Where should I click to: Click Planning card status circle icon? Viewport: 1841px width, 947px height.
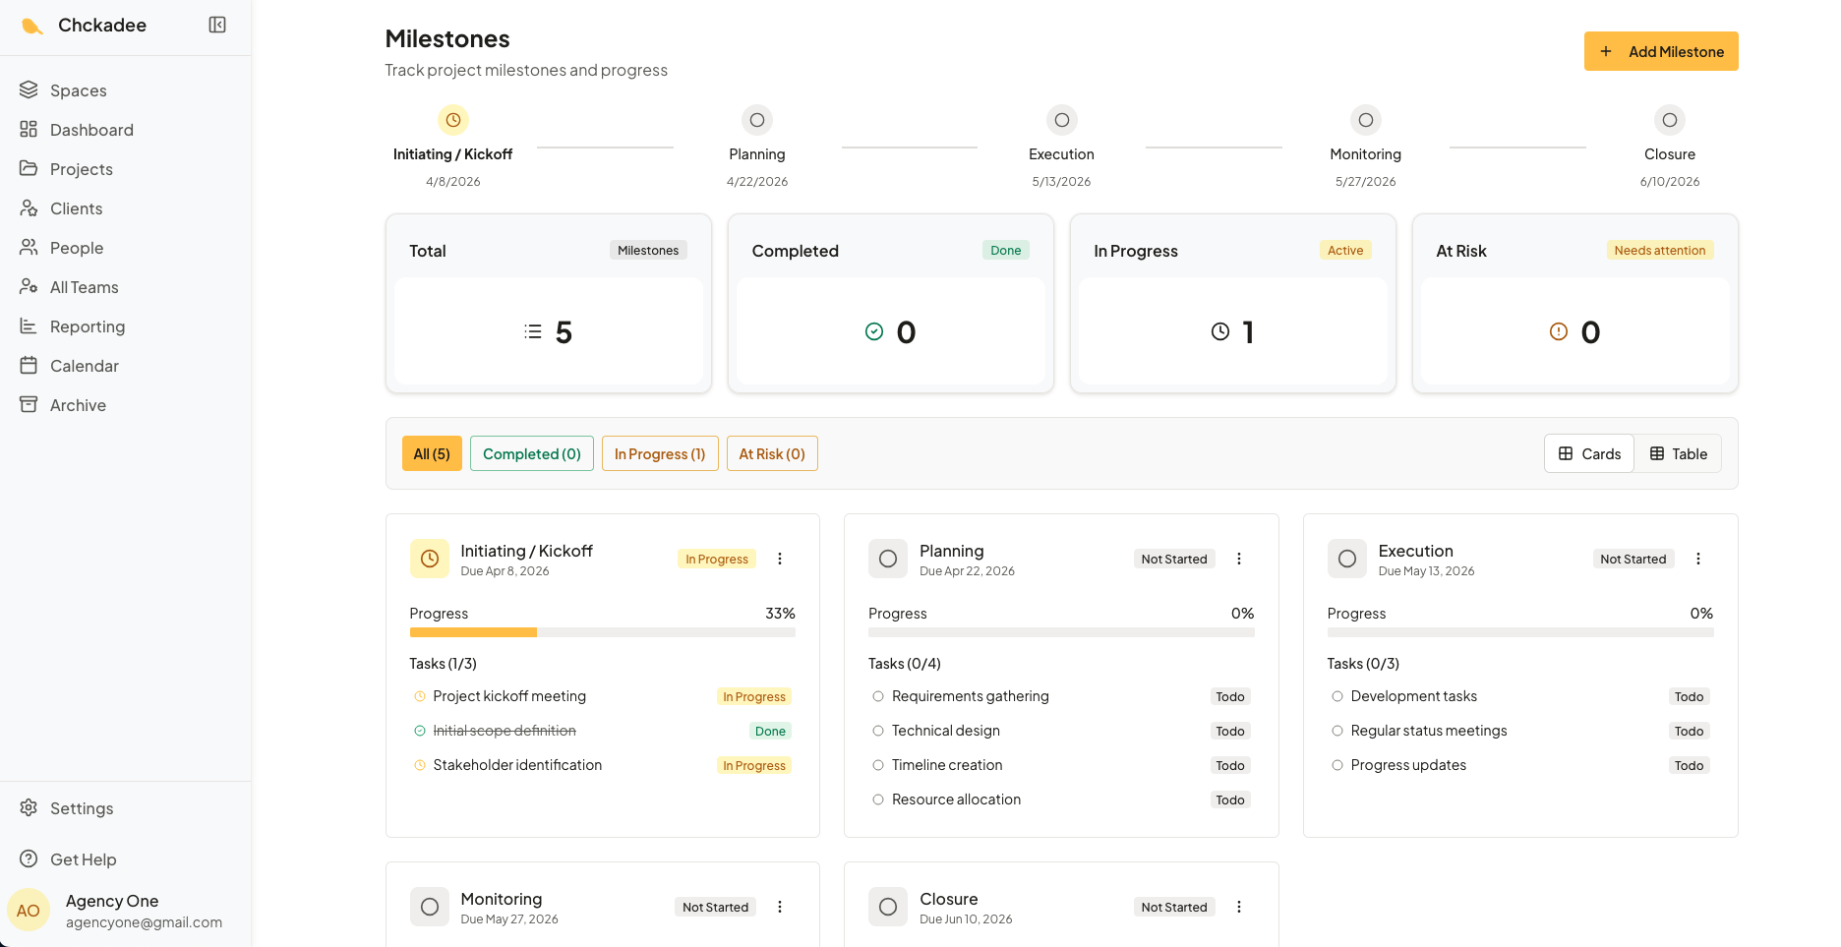tap(888, 559)
